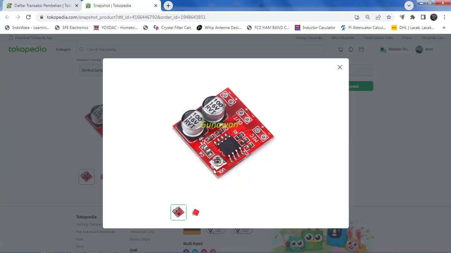The height and width of the screenshot is (253, 451).
Task: Open Hak Kekayaan Intelektual footer link
Action: 95,232
